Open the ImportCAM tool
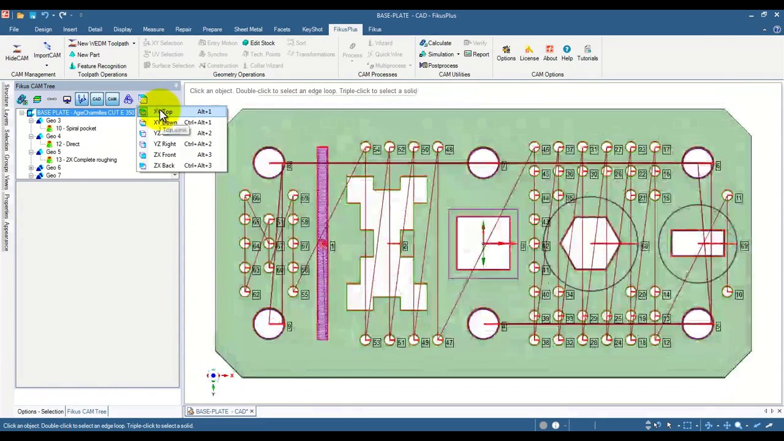This screenshot has height=441, width=784. point(47,51)
